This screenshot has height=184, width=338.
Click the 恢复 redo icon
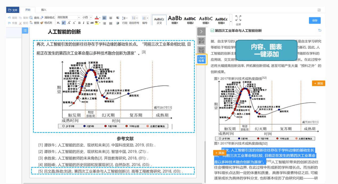(x=9, y=23)
